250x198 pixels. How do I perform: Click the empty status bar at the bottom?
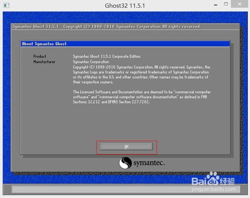point(126,189)
